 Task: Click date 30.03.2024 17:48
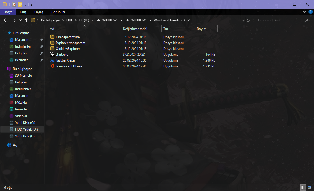click(x=135, y=66)
